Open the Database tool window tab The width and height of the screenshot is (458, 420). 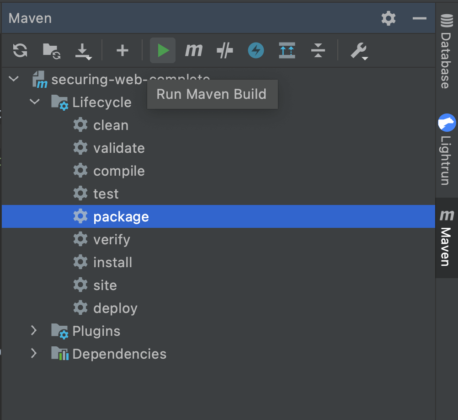[x=446, y=51]
